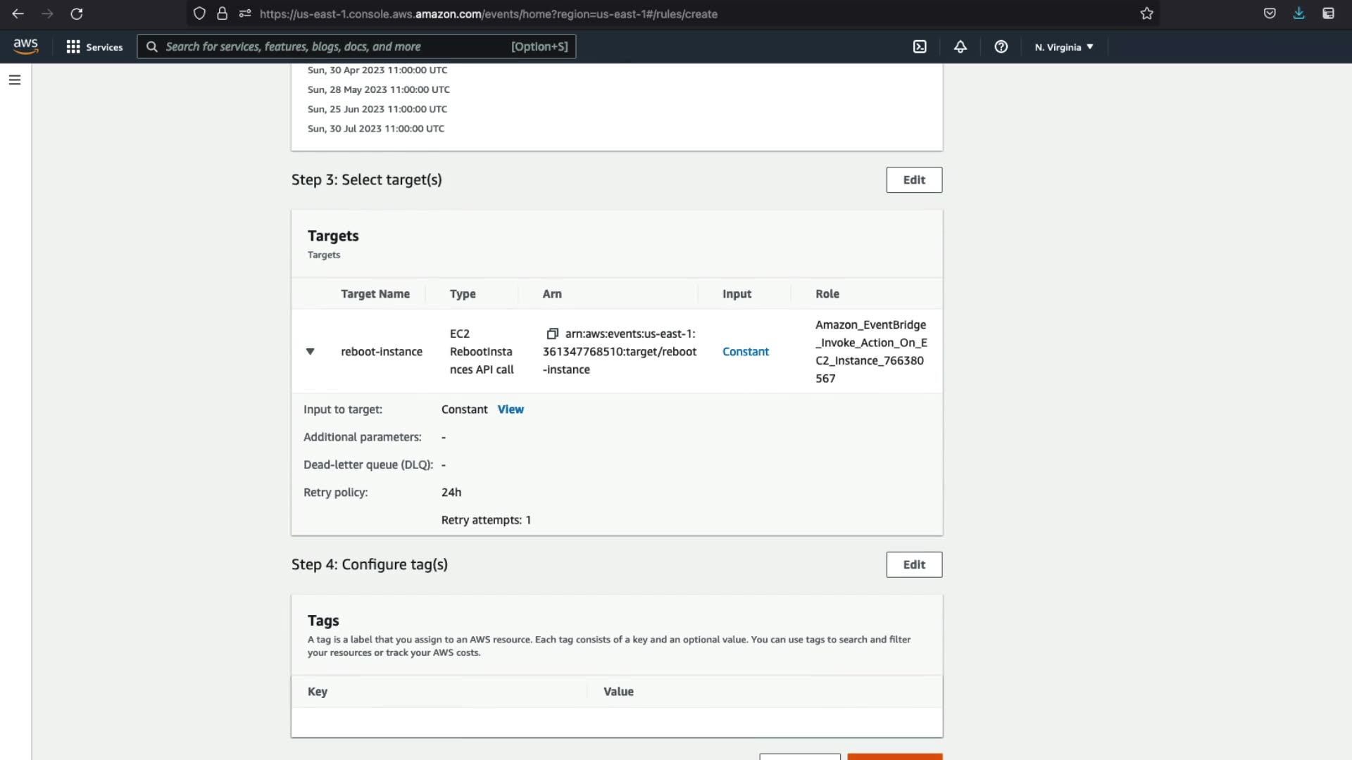Open the N. Virginia region dropdown
This screenshot has width=1352, height=760.
pyautogui.click(x=1063, y=47)
